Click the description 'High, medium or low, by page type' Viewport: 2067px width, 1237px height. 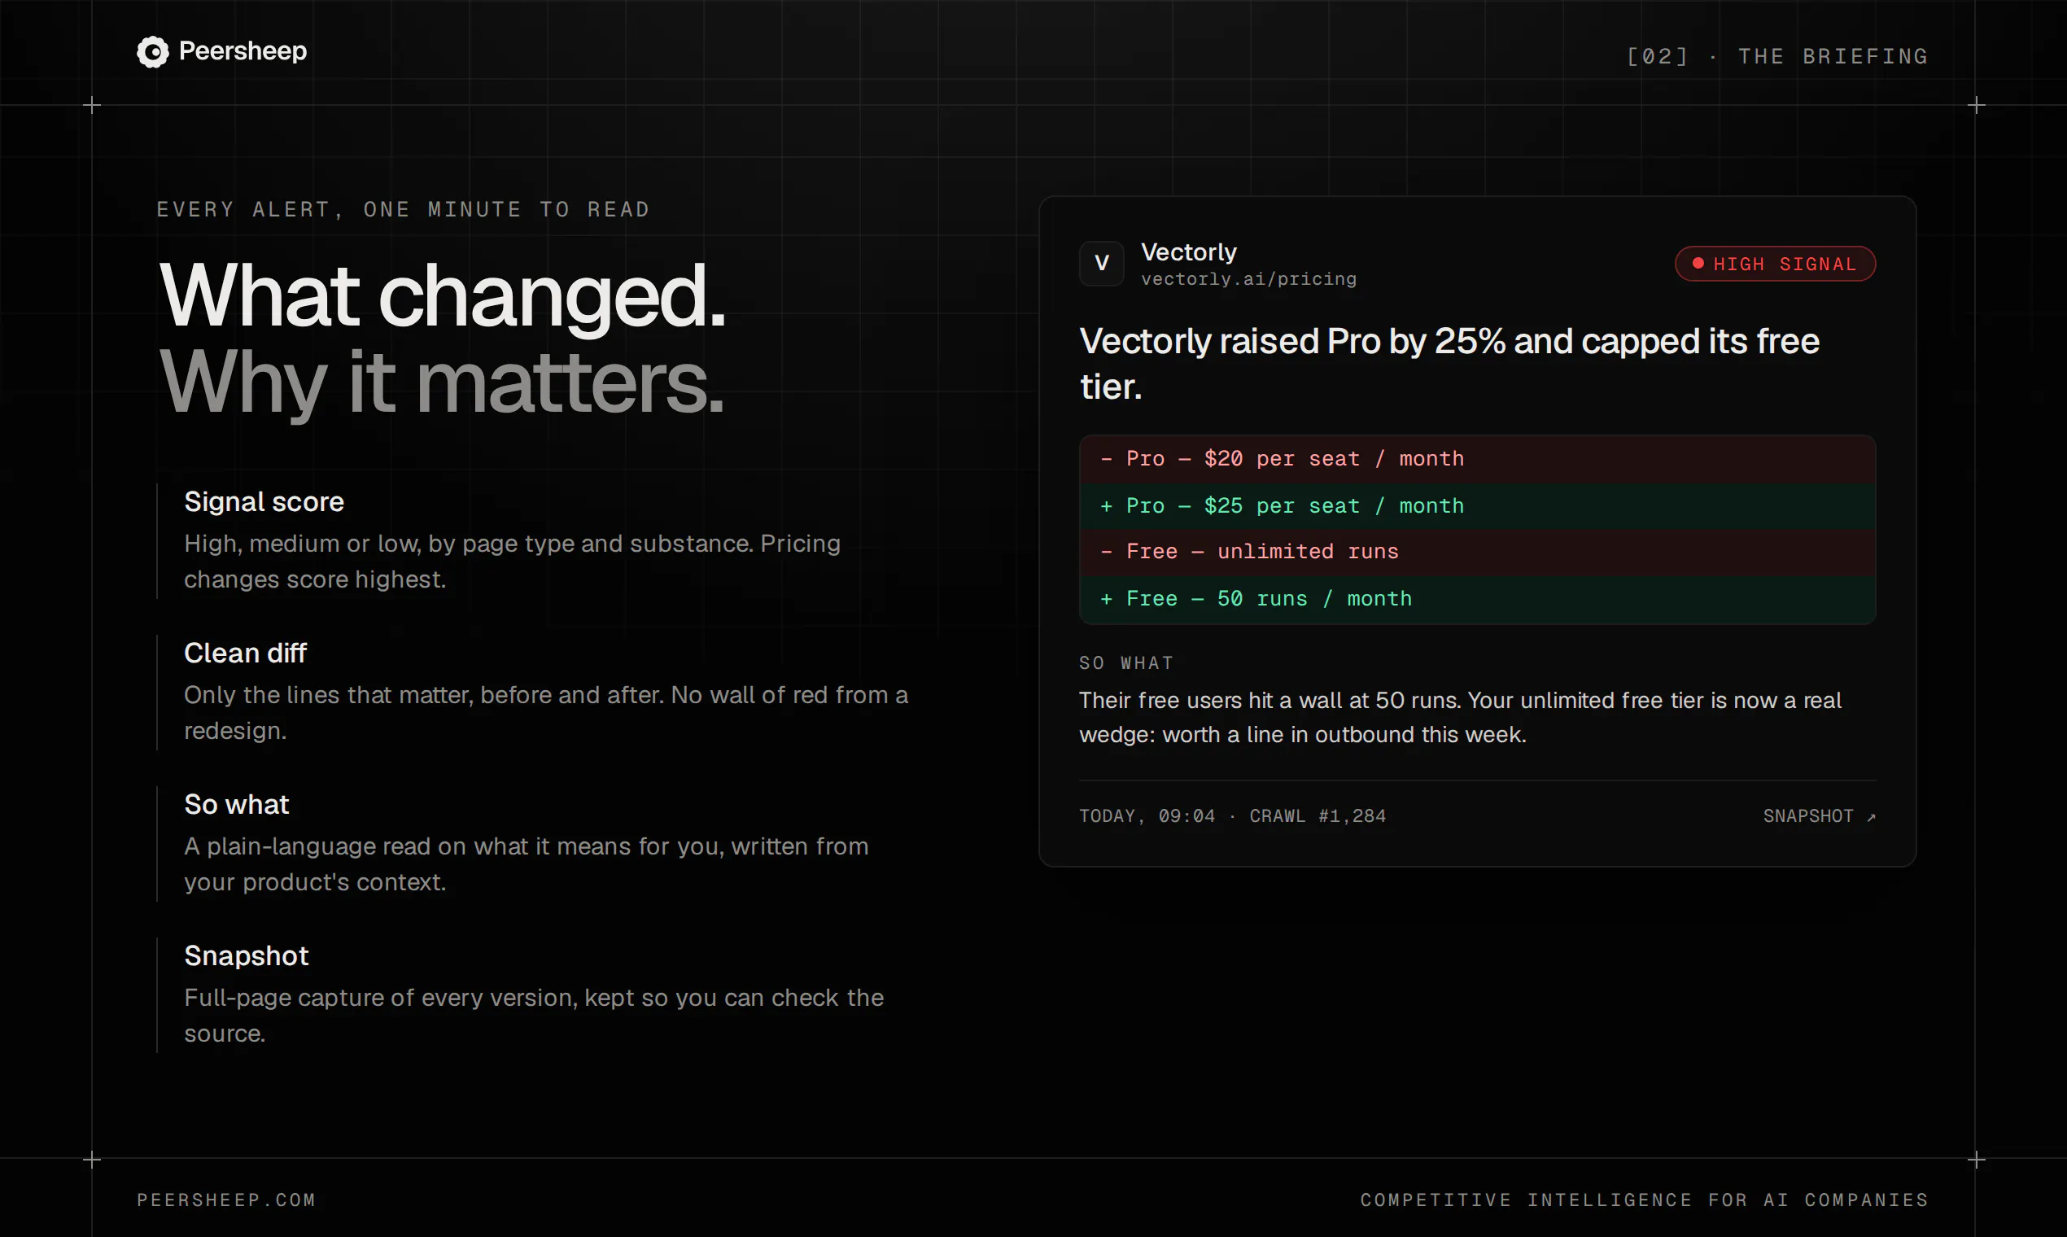513,561
